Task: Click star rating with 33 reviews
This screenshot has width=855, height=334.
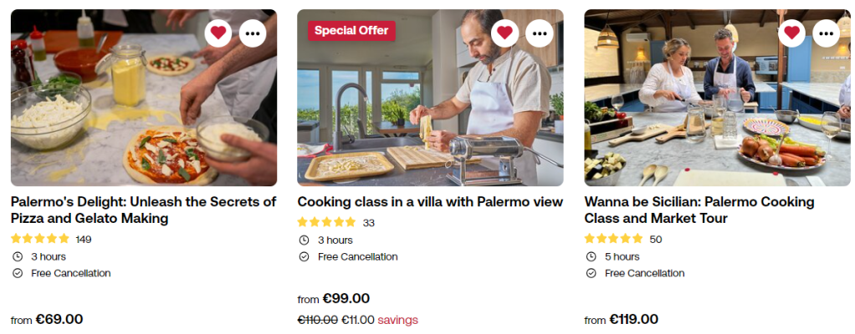Action: (326, 222)
